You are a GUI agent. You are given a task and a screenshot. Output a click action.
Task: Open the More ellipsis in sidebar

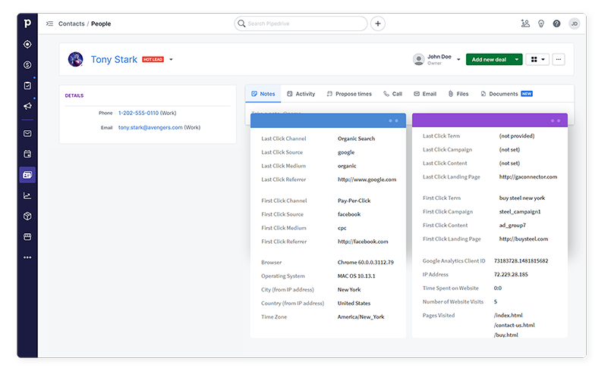click(x=27, y=257)
